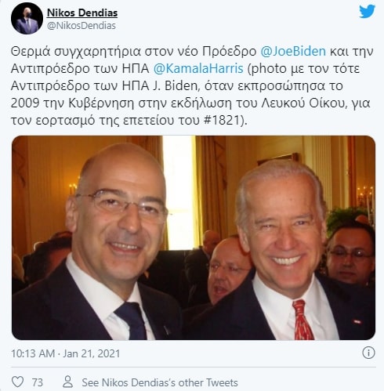The height and width of the screenshot is (391, 384).
Task: Enlarge the attached photo of two men
Action: [x=194, y=237]
